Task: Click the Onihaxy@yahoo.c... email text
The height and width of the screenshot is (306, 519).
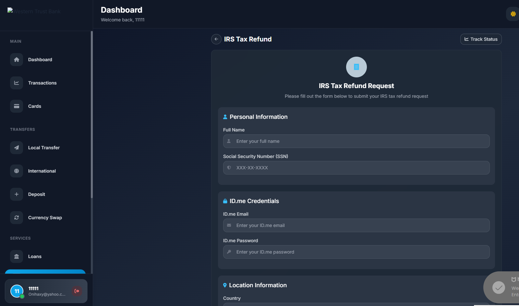Action: 47,294
